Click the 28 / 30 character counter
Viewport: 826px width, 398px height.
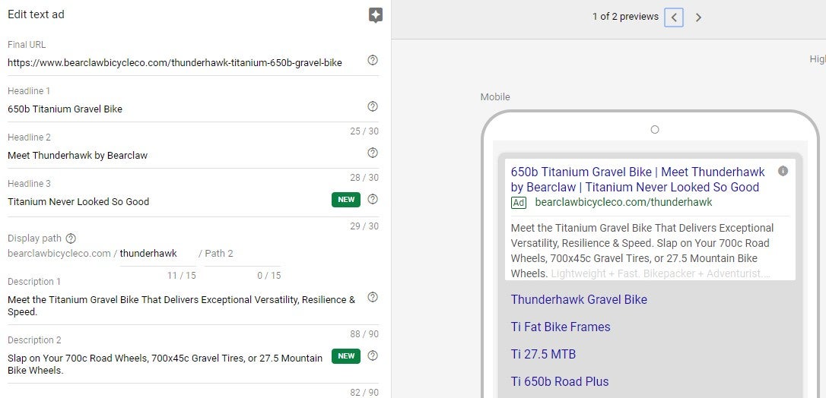[364, 178]
